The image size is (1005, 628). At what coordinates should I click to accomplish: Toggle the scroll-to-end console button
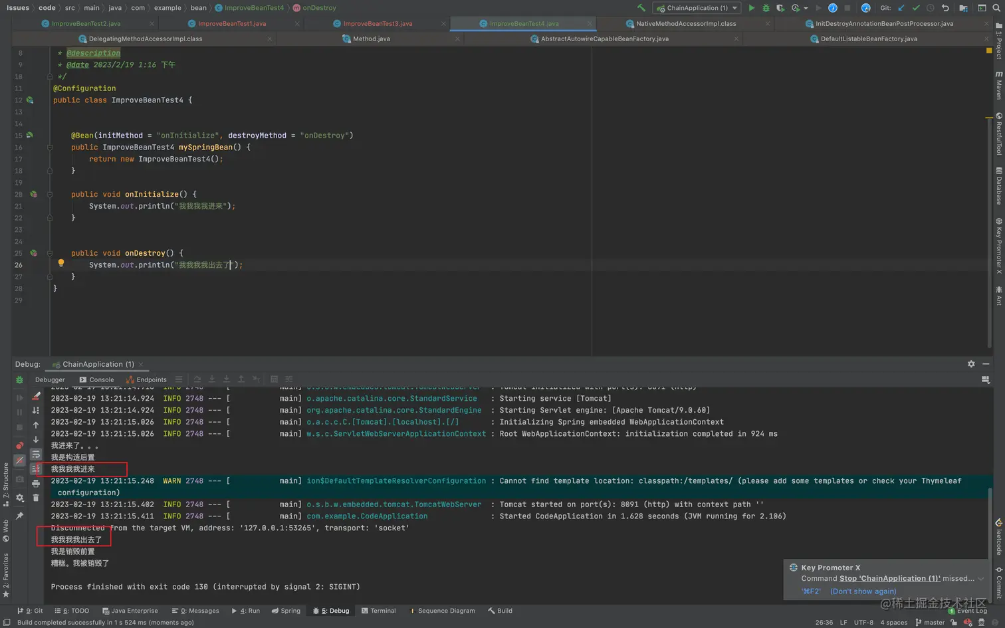[x=36, y=469]
